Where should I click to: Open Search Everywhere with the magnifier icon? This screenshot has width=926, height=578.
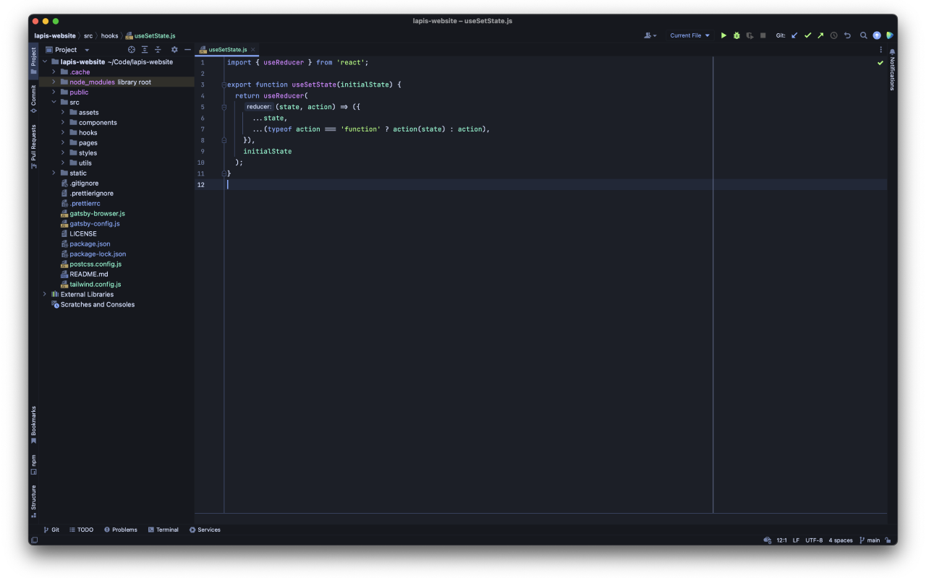pyautogui.click(x=864, y=35)
